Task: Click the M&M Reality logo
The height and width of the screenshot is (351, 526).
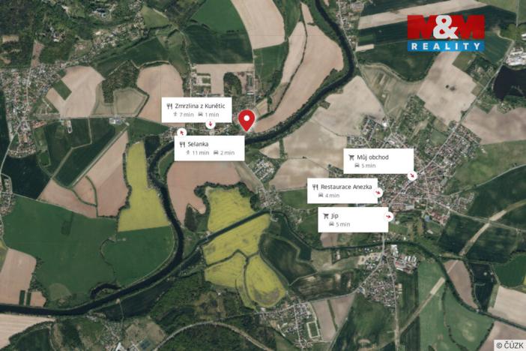Action: [x=446, y=33]
